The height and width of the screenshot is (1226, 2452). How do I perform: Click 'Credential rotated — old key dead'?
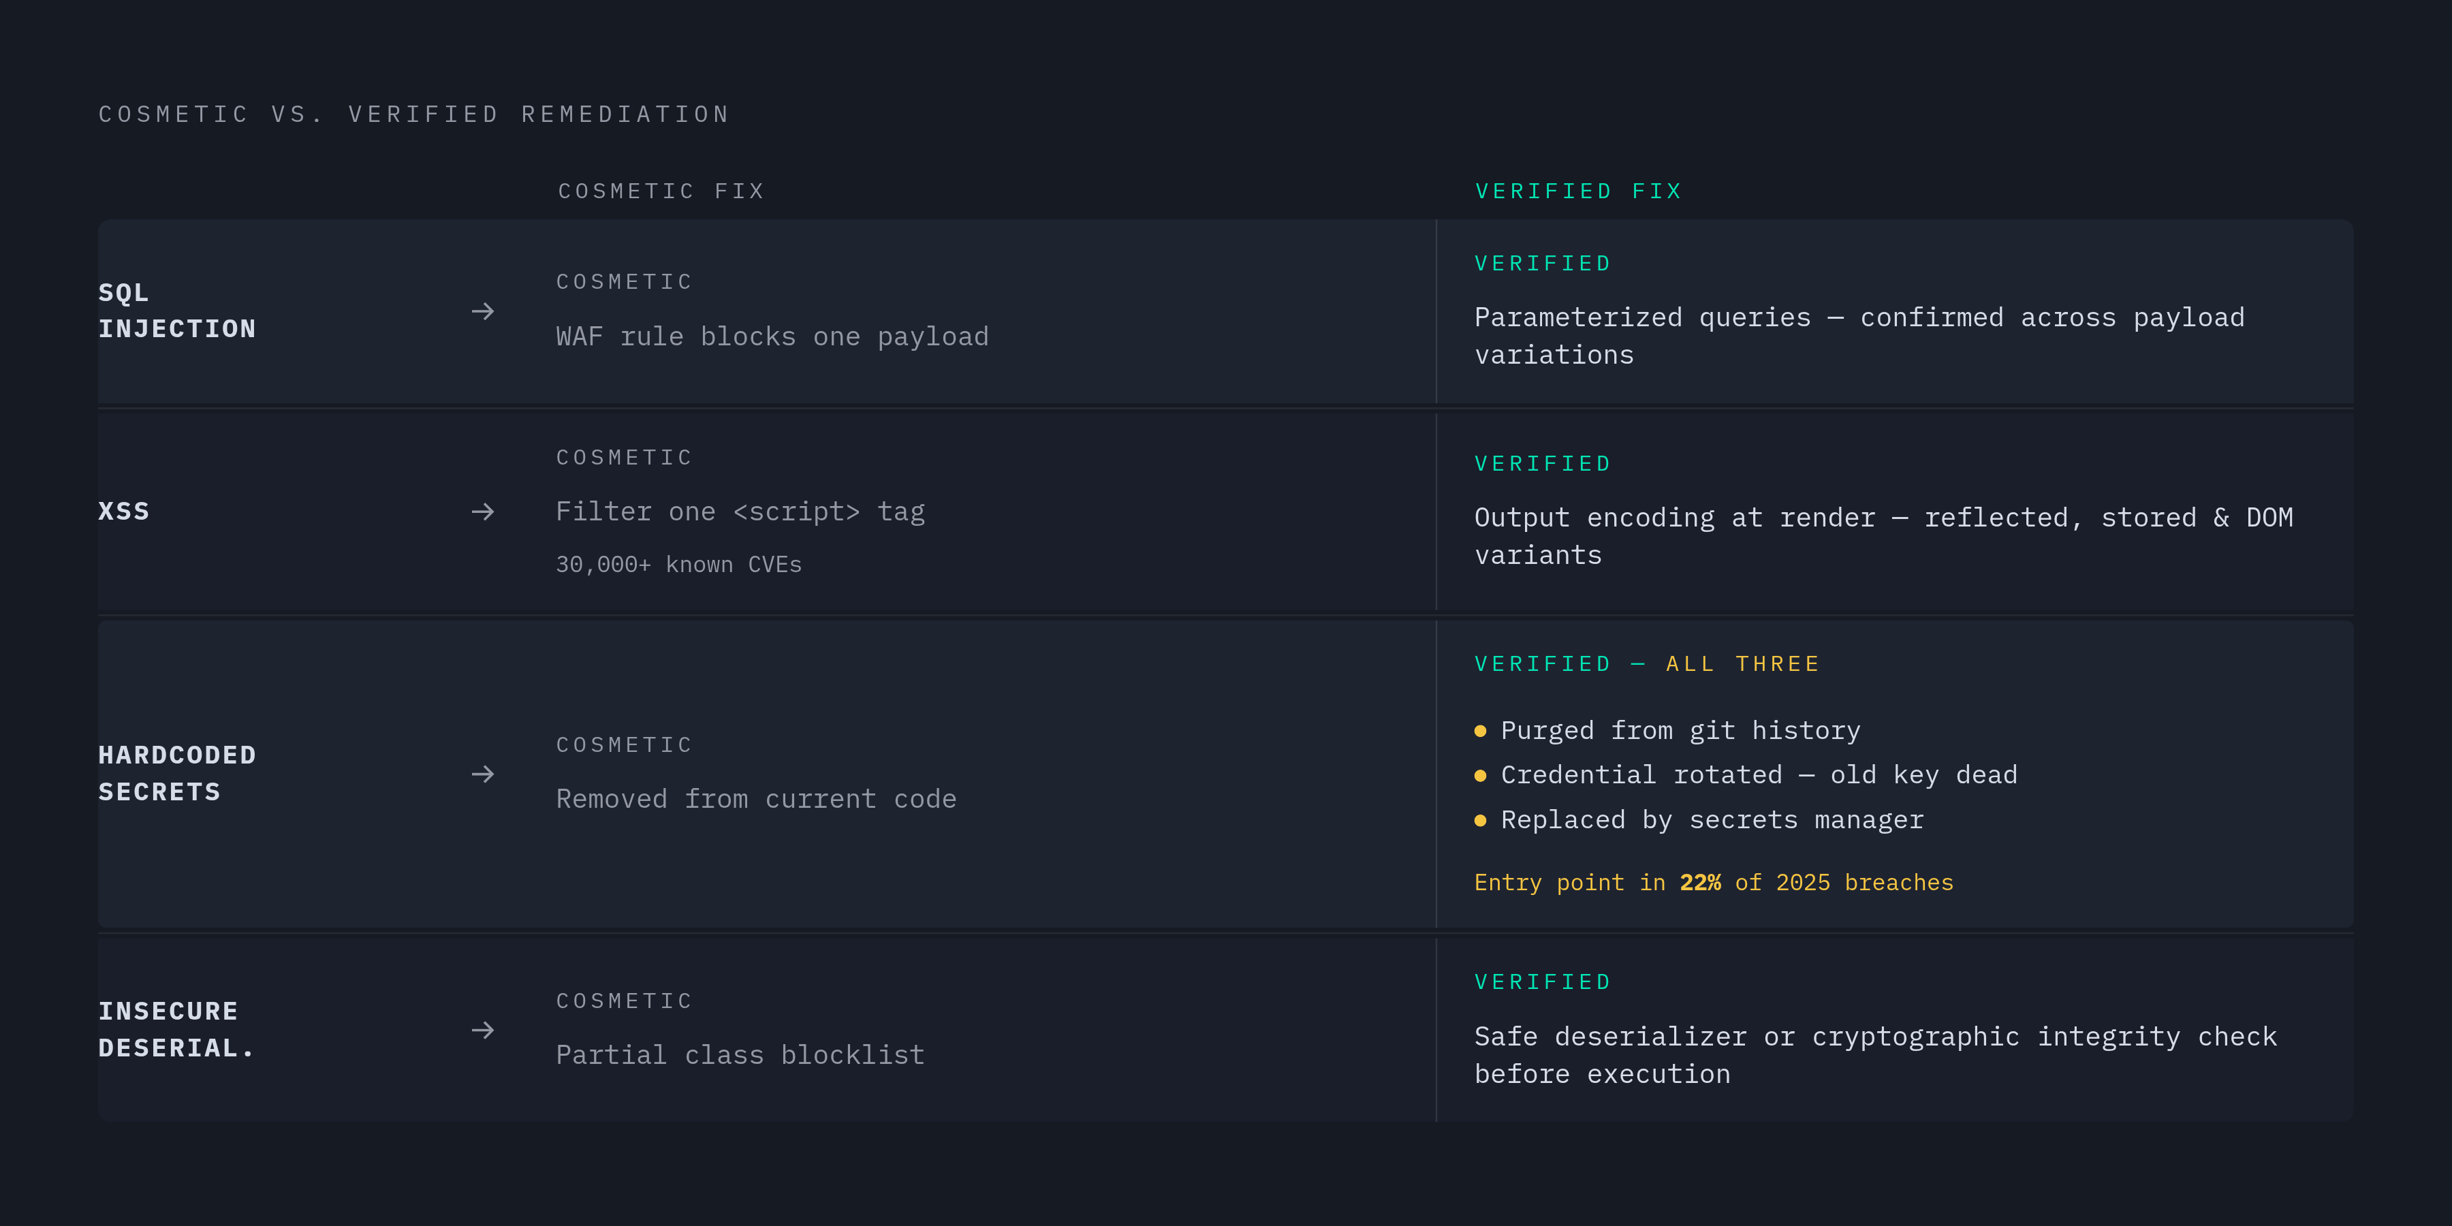tap(1759, 776)
